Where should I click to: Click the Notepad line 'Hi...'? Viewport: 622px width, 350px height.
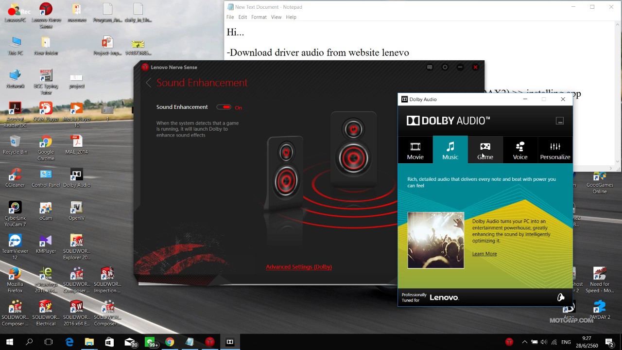(235, 33)
